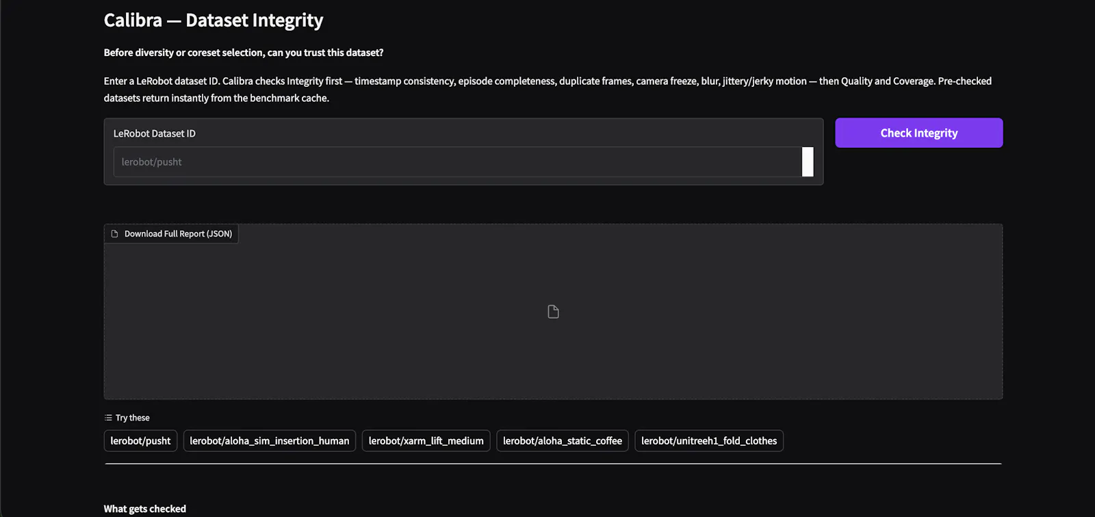Screen dimensions: 1095x517
Task: Click the Try these label
Action: pos(133,418)
